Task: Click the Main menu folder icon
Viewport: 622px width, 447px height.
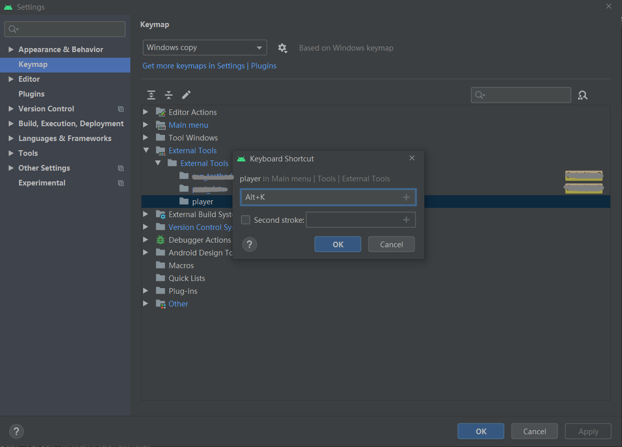Action: coord(160,125)
